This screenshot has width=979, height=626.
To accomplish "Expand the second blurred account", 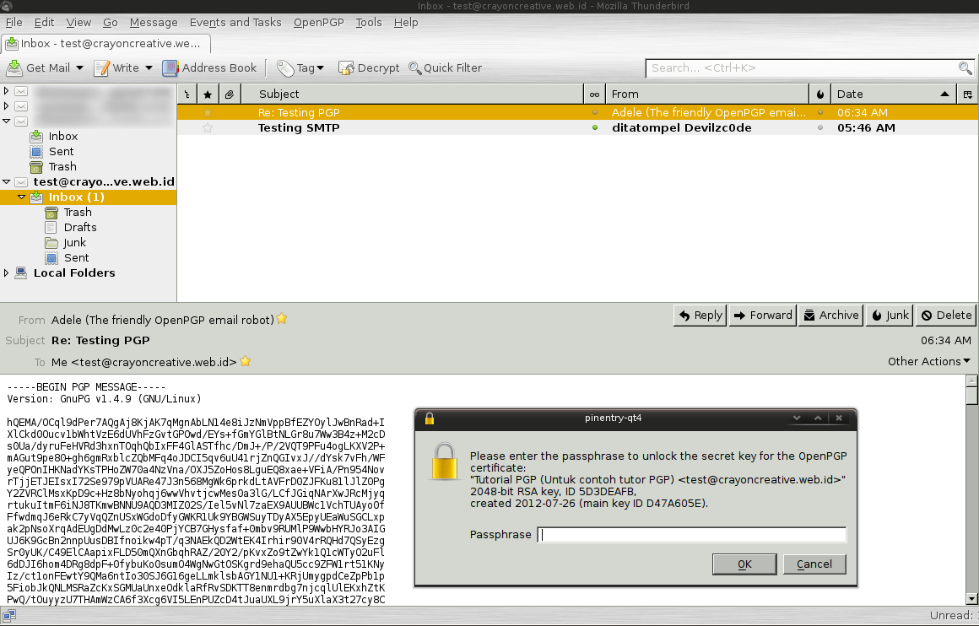I will (x=6, y=106).
